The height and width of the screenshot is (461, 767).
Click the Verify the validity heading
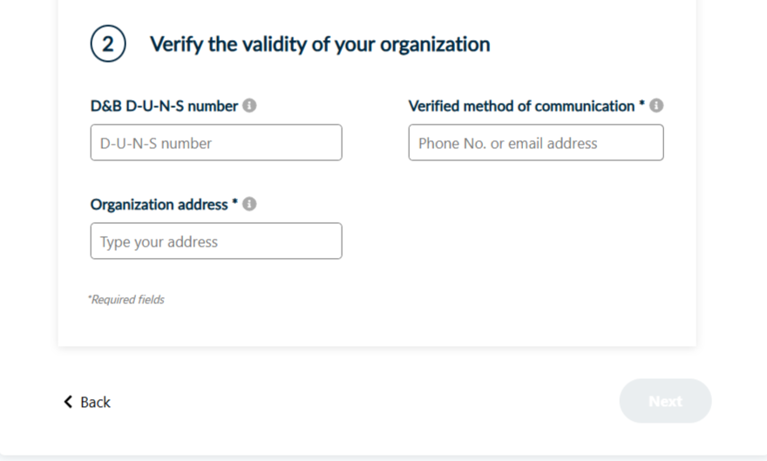tap(320, 44)
